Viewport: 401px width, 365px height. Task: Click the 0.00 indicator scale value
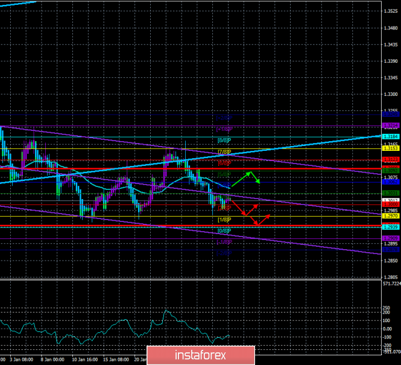[x=387, y=329]
